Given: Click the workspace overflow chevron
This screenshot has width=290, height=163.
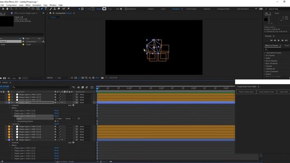Looking at the screenshot, I should (256, 9).
